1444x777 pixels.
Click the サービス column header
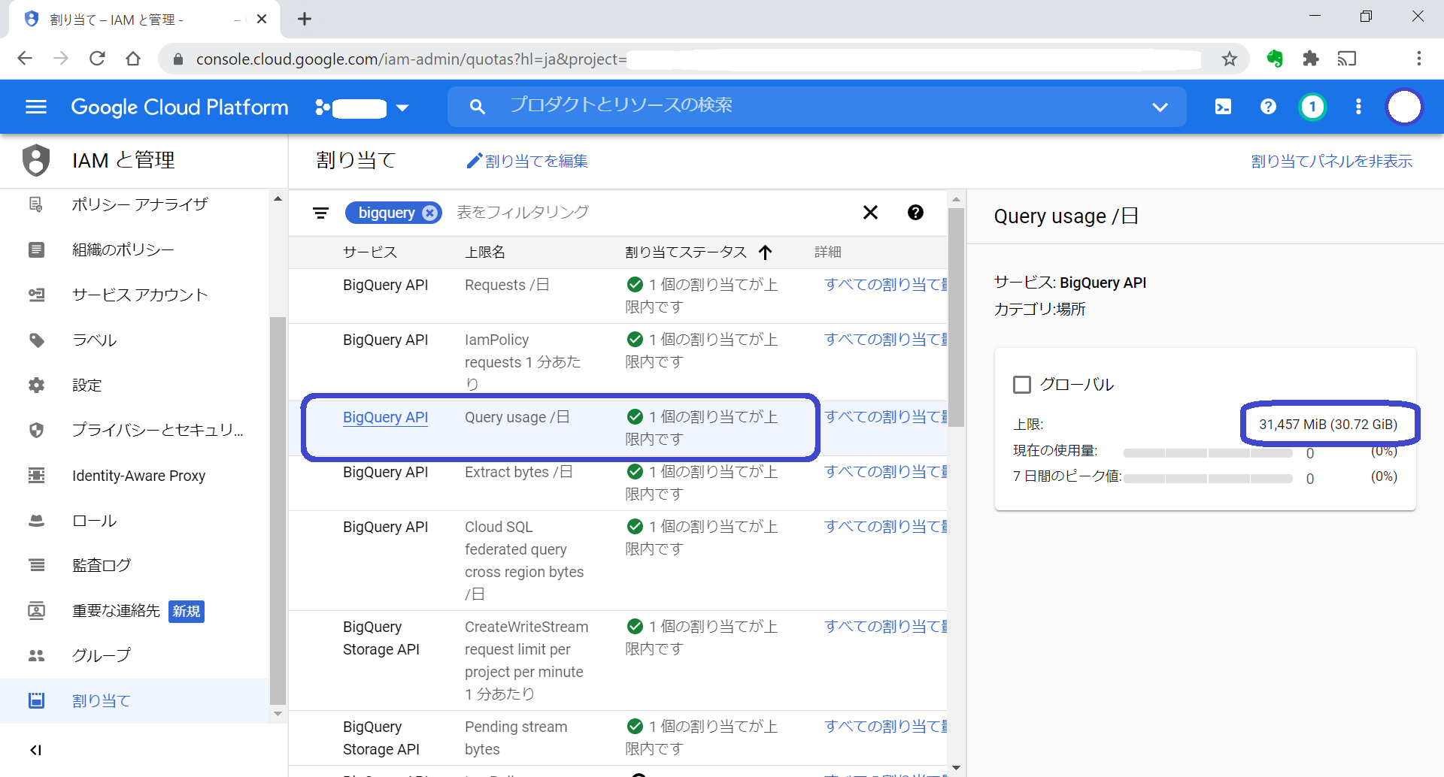370,252
